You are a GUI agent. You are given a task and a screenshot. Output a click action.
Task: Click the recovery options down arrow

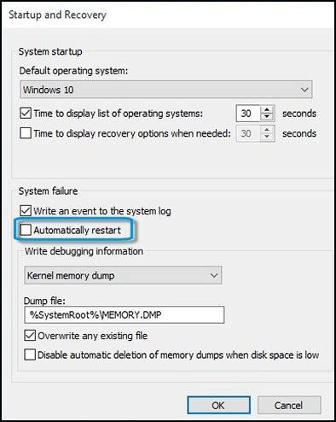click(x=267, y=137)
